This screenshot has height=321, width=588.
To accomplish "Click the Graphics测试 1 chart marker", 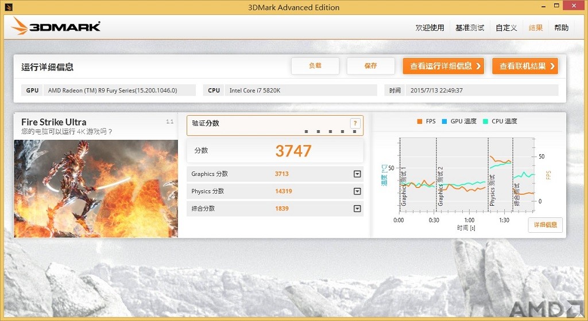I will point(404,187).
